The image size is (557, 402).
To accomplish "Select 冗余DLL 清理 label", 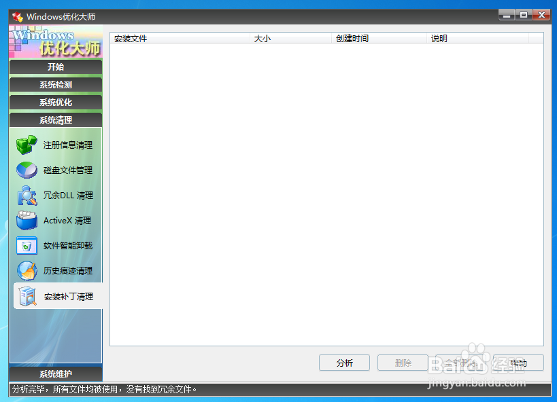I will 68,196.
